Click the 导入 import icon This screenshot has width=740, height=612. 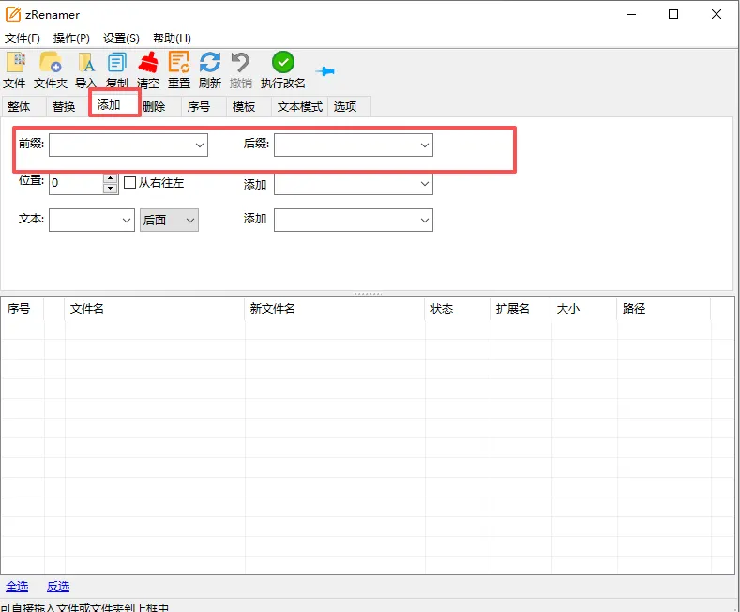86,63
